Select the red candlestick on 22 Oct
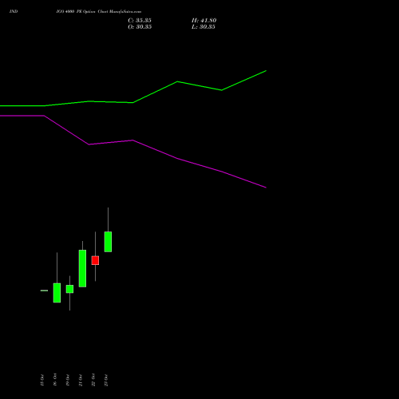This screenshot has width=399, height=399. 95,260
